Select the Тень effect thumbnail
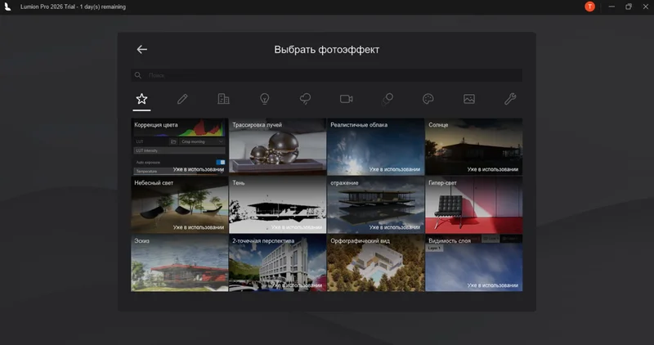Screen dimensions: 654x345 [278, 204]
